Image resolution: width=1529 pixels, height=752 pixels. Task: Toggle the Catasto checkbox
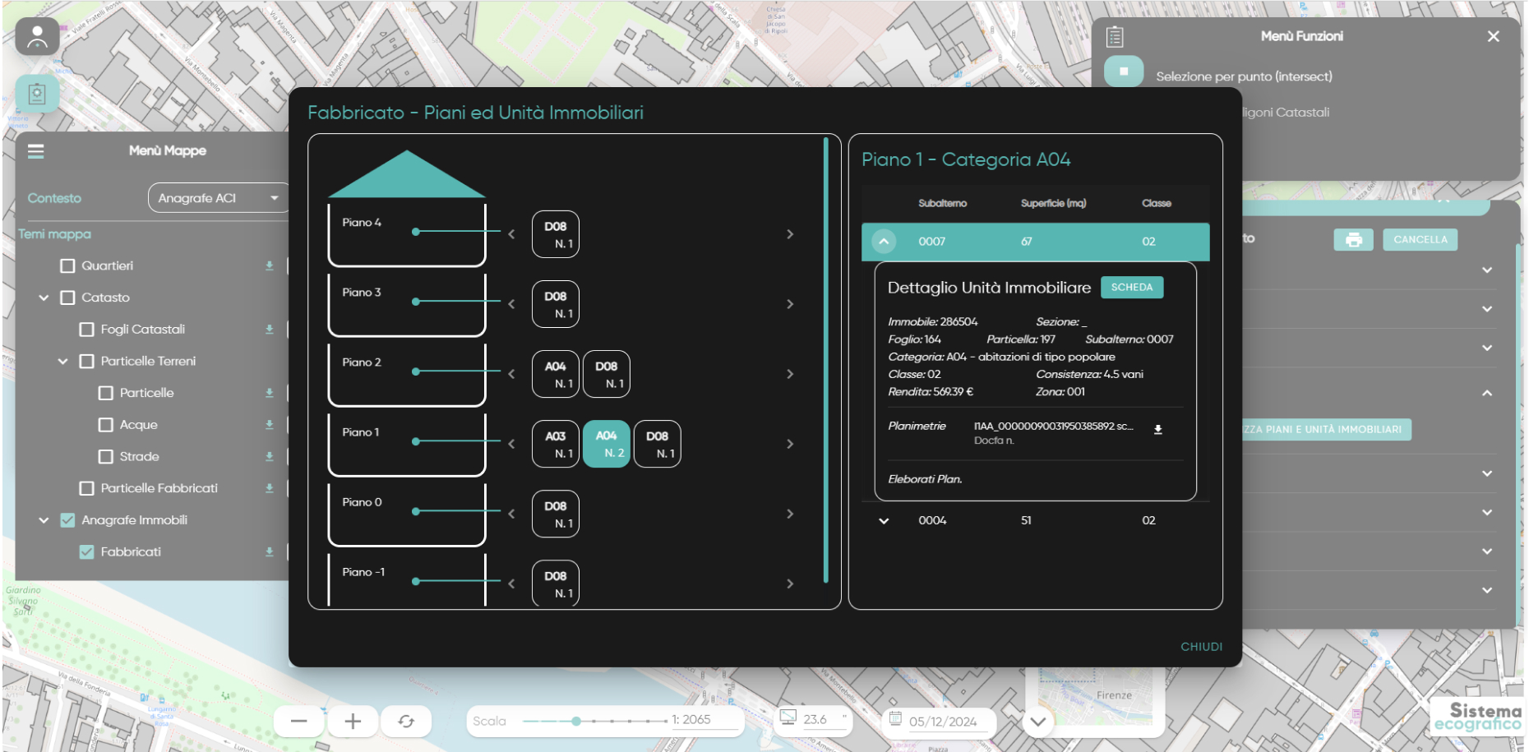(x=68, y=298)
